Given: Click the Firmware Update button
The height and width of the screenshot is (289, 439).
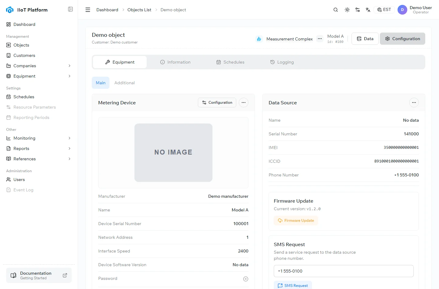Looking at the screenshot, I should (x=296, y=221).
